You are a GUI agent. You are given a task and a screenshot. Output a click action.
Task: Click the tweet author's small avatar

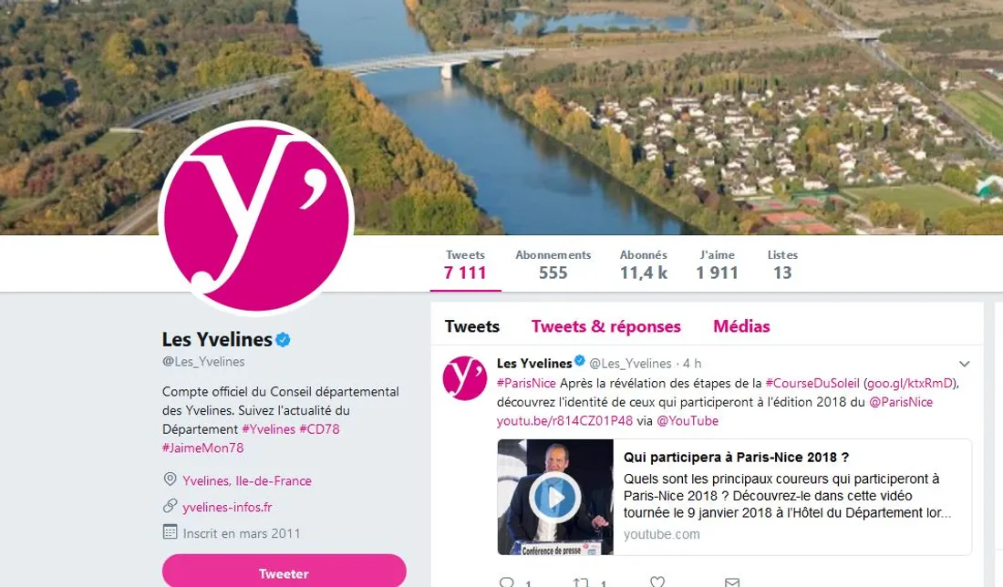(x=465, y=378)
